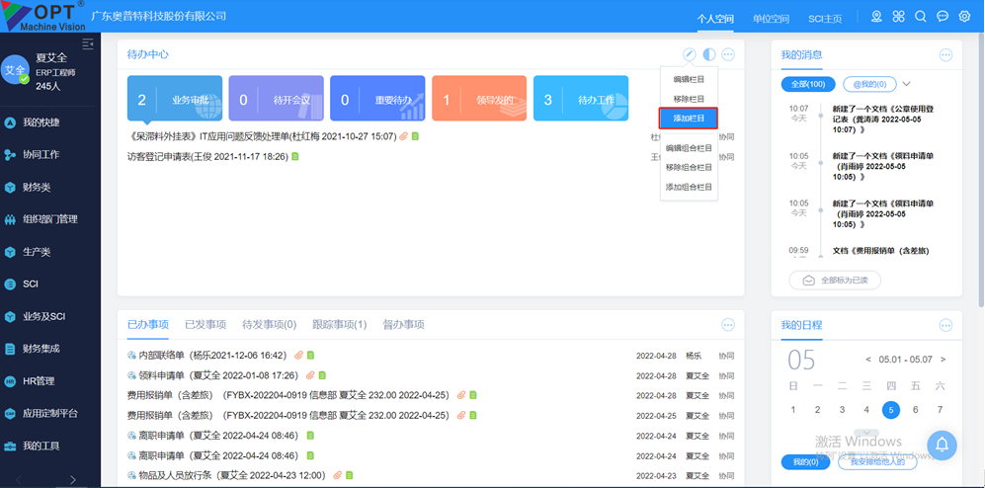Open 我的工具 in the sidebar
Screen dimensions: 985x488
(41, 446)
